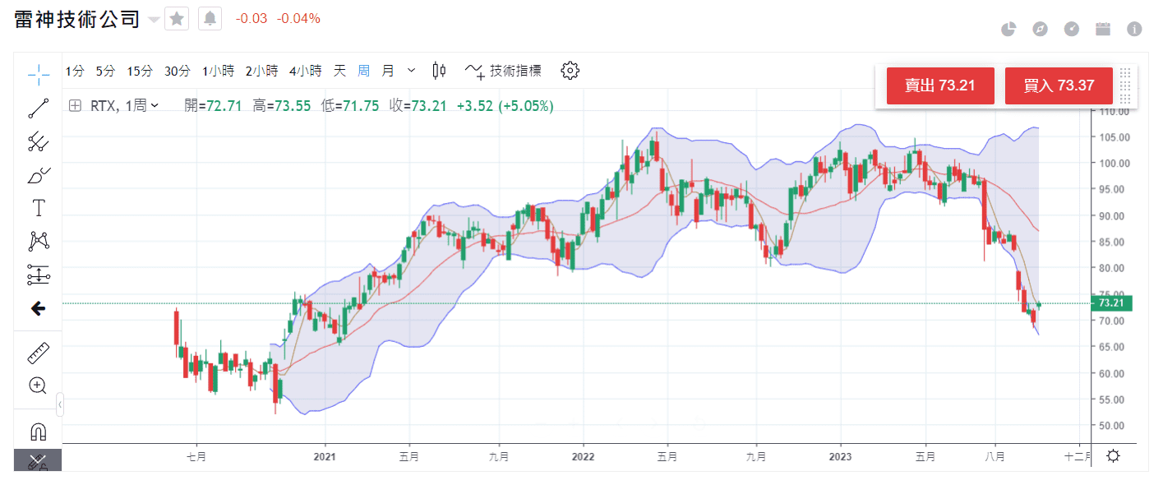Choose the pitchfork drawing tool
The height and width of the screenshot is (485, 1163).
pyautogui.click(x=39, y=142)
